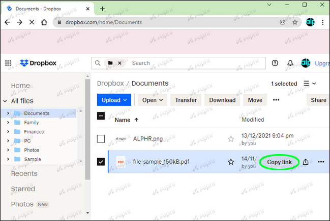The height and width of the screenshot is (221, 330).
Task: Open the Chrome tab search chevron
Action: pos(269,5)
